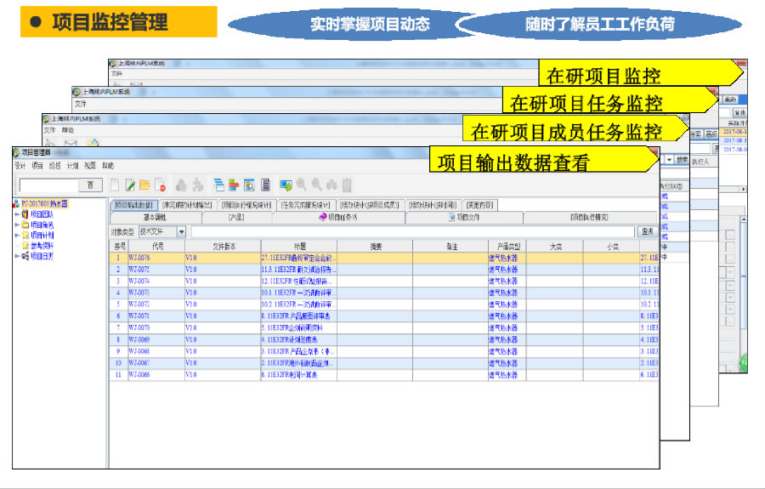Click the open folder toolbar icon
This screenshot has width=765, height=489.
coord(145,185)
